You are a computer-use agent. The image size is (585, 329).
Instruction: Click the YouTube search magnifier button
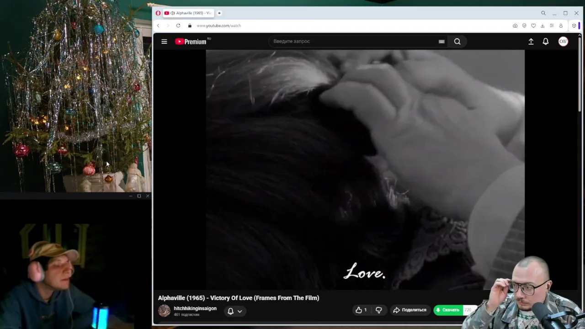pos(457,42)
